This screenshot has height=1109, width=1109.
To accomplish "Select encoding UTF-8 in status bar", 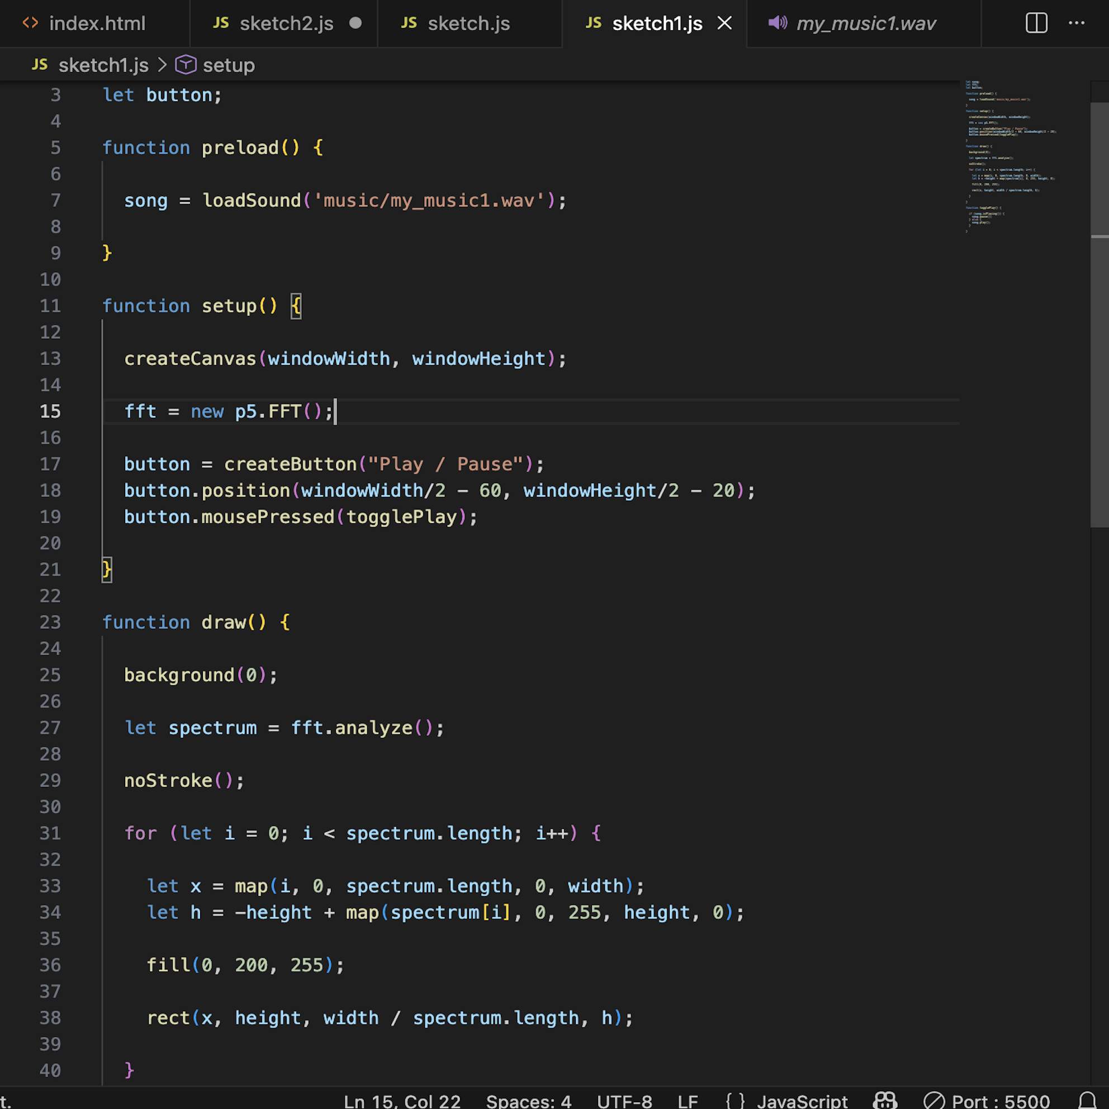I will pyautogui.click(x=624, y=1101).
